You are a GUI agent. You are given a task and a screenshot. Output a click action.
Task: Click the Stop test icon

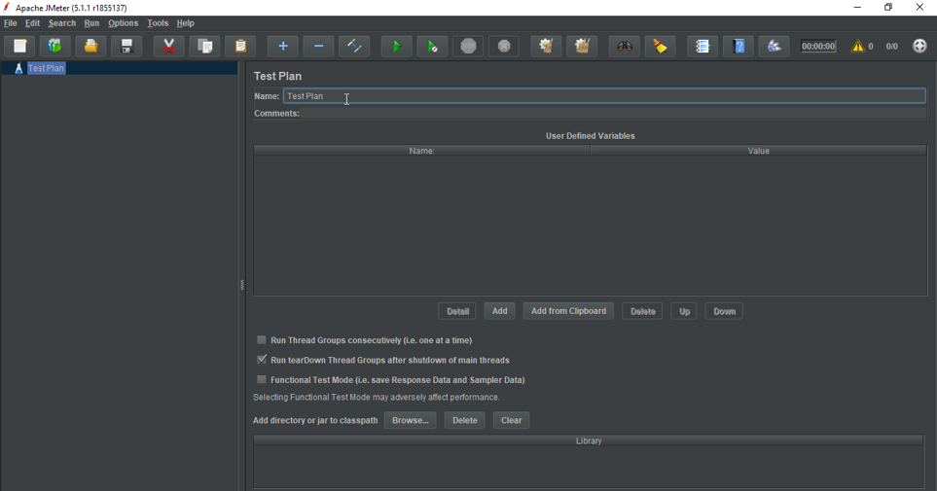468,46
